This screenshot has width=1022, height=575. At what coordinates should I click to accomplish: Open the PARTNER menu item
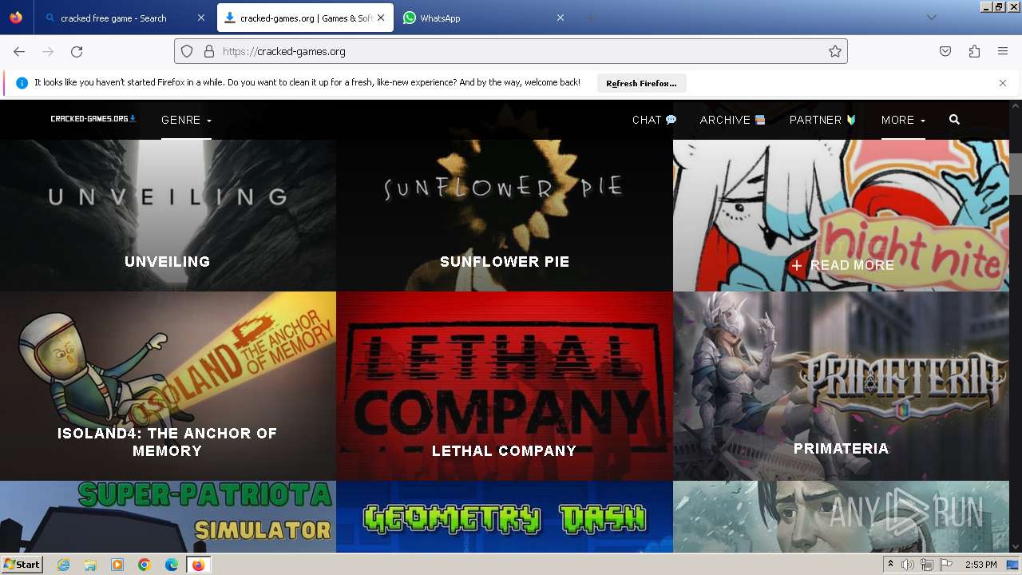pyautogui.click(x=822, y=120)
